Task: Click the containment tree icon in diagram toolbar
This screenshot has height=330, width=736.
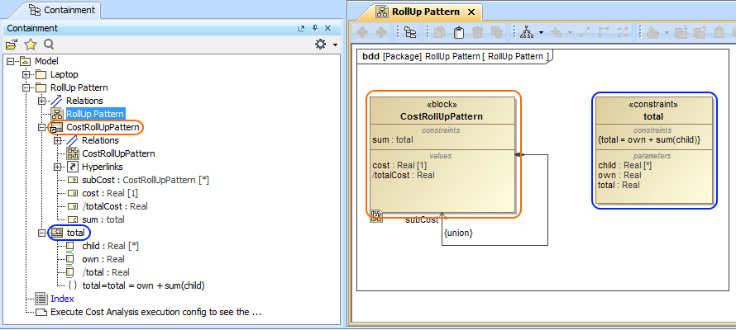Action: coord(410,33)
